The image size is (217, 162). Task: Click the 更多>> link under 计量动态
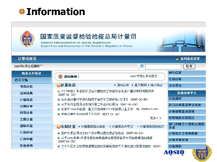(x=156, y=118)
